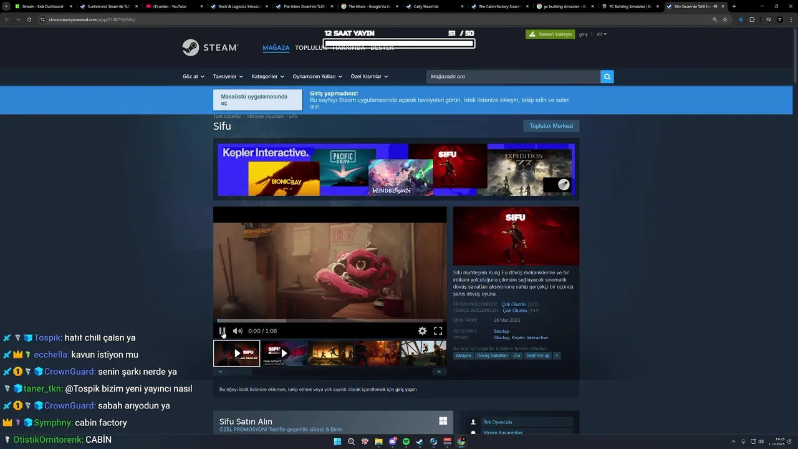This screenshot has height=449, width=798.
Task: Click the Aksiyon tag
Action: (463, 355)
